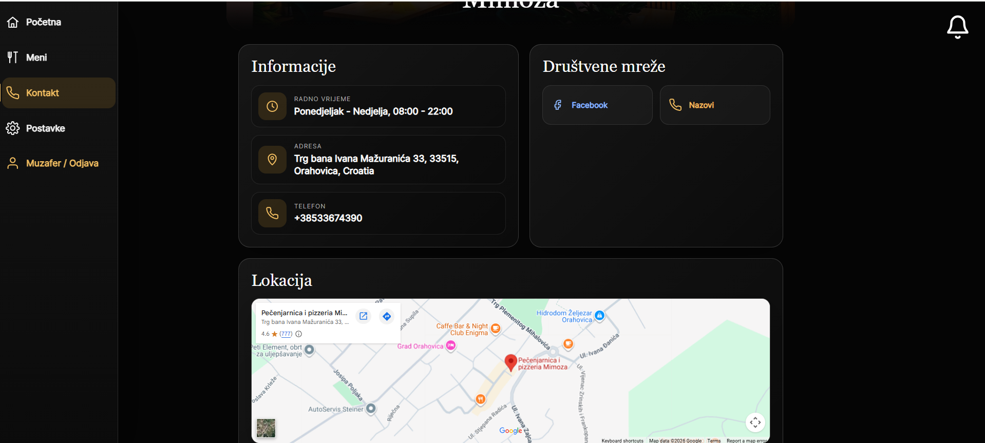Click the phone number +38533674390

[328, 218]
